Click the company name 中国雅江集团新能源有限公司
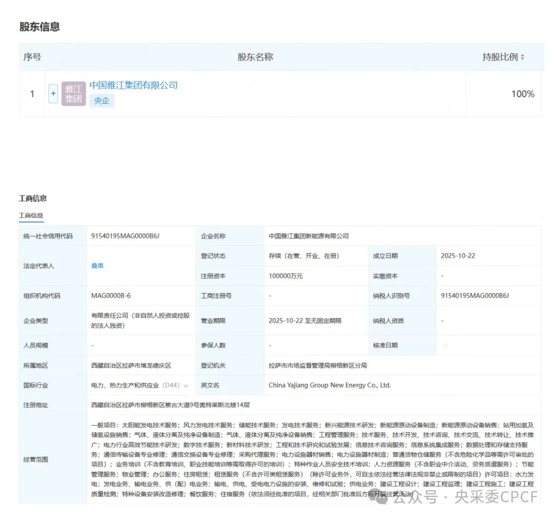The width and height of the screenshot is (555, 519). pos(308,236)
